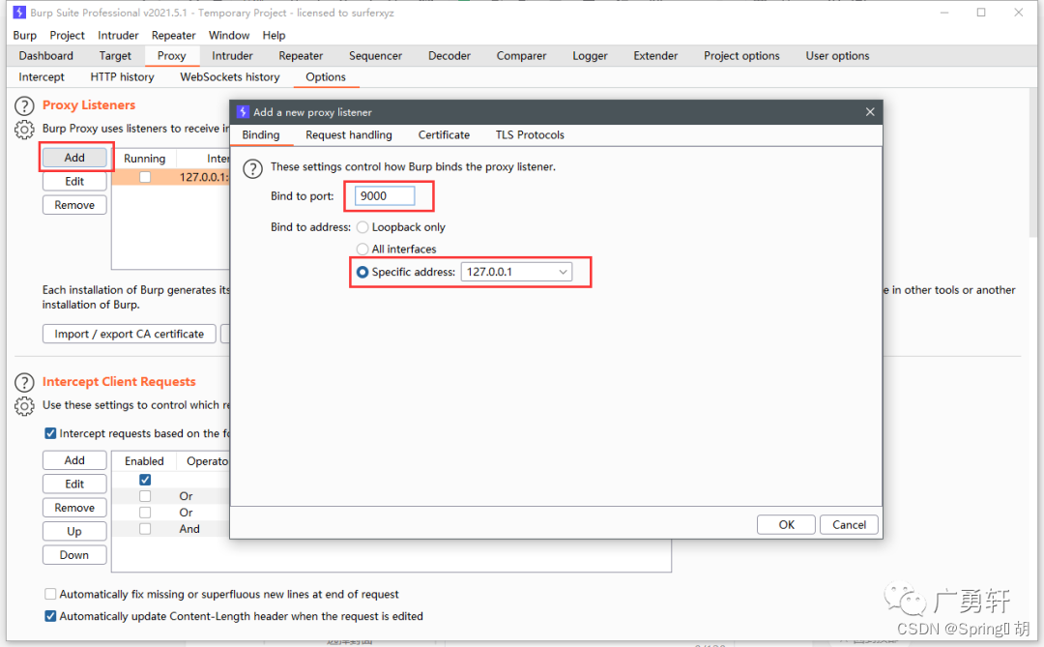This screenshot has height=647, width=1044.
Task: Enable the And rule checkbox
Action: [x=144, y=528]
